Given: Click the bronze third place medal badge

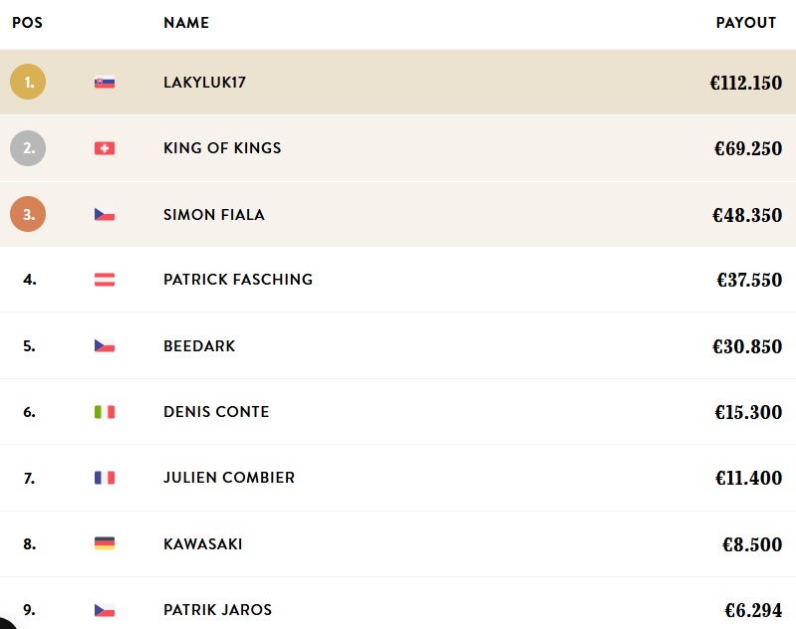Looking at the screenshot, I should [28, 214].
